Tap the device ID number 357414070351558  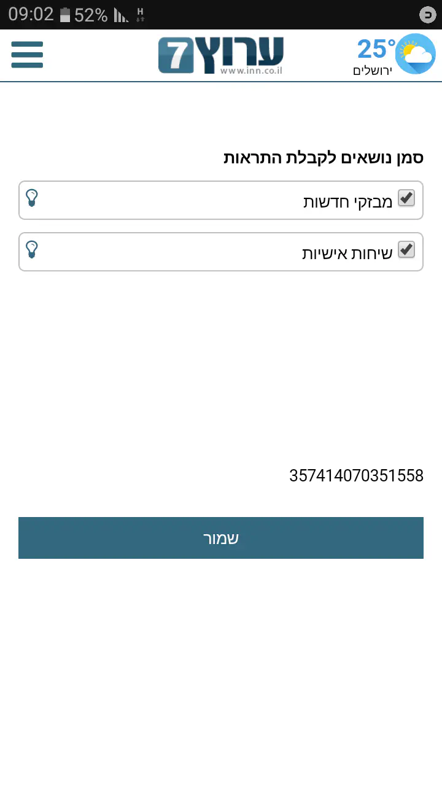pyautogui.click(x=356, y=476)
